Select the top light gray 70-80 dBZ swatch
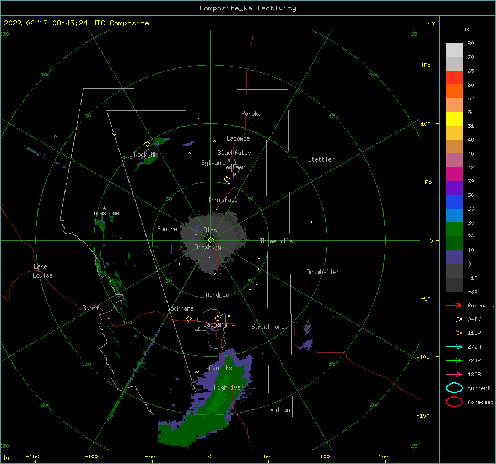Screen dimensions: 496x464 coord(454,50)
